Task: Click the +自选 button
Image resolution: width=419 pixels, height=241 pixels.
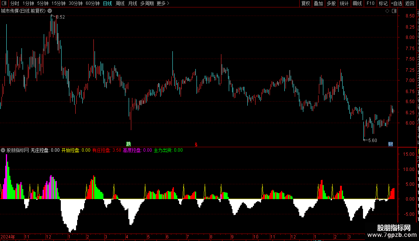Action: (x=396, y=3)
